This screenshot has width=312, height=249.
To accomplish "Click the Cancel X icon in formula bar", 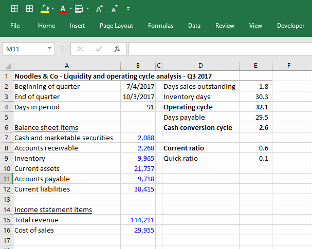I will coord(80,49).
